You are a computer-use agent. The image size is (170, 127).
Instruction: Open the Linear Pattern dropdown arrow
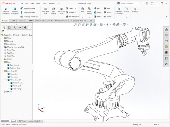tap(89, 17)
